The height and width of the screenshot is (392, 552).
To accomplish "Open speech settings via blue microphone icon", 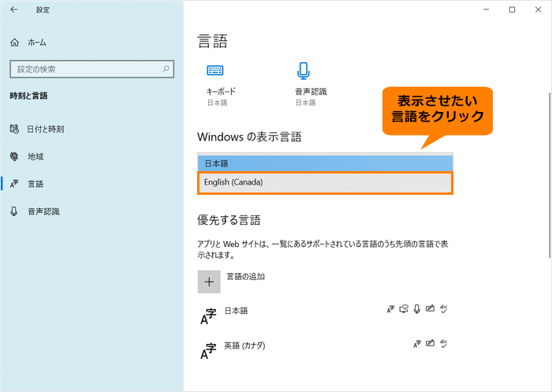I will pyautogui.click(x=303, y=70).
